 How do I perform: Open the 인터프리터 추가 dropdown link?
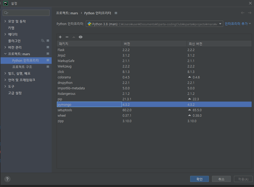[238, 24]
